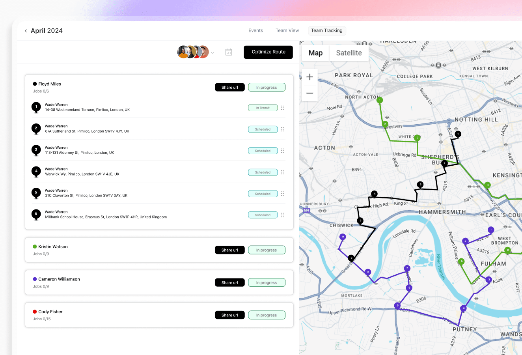This screenshot has height=355, width=522.
Task: Expand the team member avatars dropdown
Action: tap(213, 52)
